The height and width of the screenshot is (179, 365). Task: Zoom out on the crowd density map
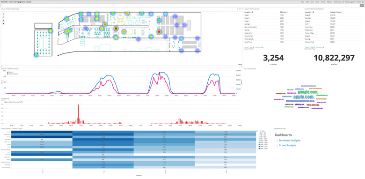[x=3, y=16]
